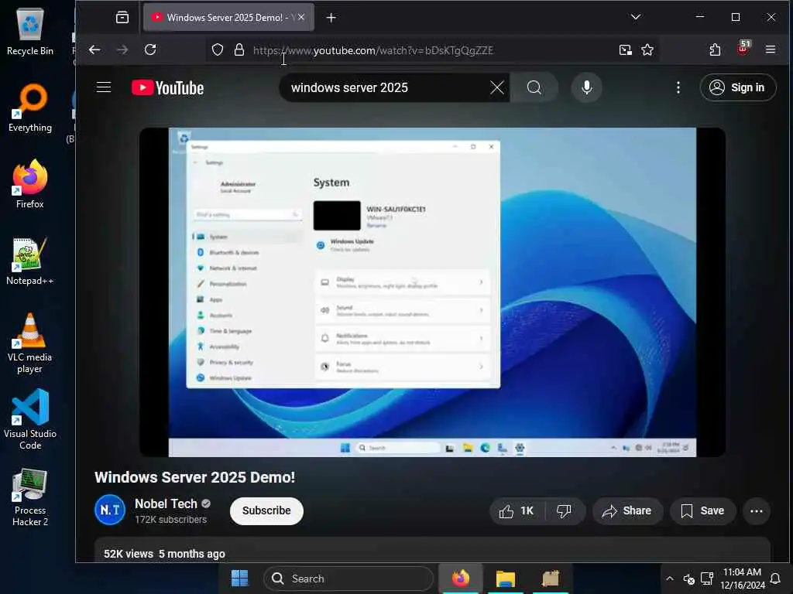Open video in picture-in-picture mode
The image size is (793, 594).
click(x=626, y=49)
